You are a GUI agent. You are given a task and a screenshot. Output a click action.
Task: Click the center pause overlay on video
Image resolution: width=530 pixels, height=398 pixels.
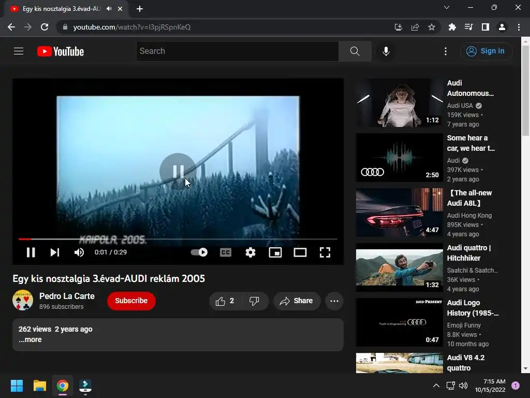coord(178,171)
